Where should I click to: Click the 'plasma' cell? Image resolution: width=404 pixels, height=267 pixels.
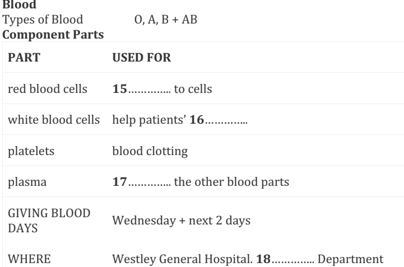point(27,182)
